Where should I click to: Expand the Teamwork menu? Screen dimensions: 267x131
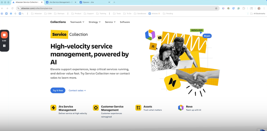[x=77, y=22]
